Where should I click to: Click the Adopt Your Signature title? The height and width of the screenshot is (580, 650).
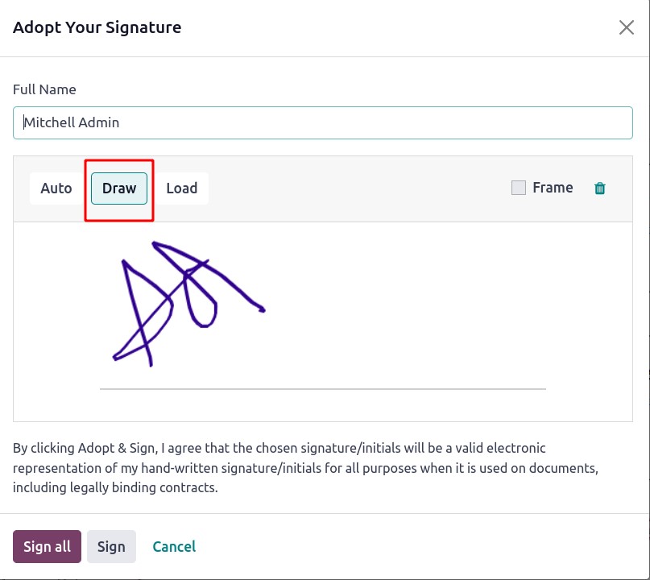(97, 27)
